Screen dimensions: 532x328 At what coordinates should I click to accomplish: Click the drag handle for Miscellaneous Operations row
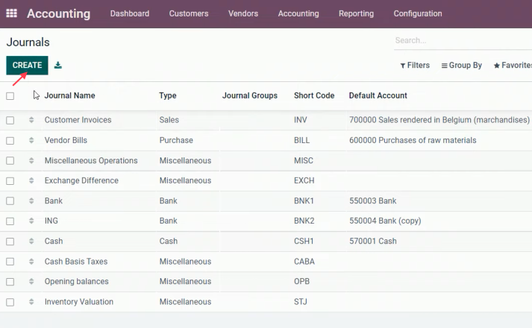pos(31,160)
